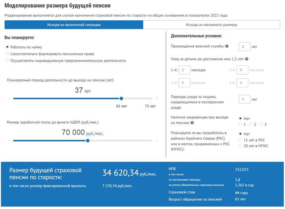Screen dimensions: 285x209
Task: Open 'Исходя из жизненной ситуации' tab
Action: coord(74,25)
